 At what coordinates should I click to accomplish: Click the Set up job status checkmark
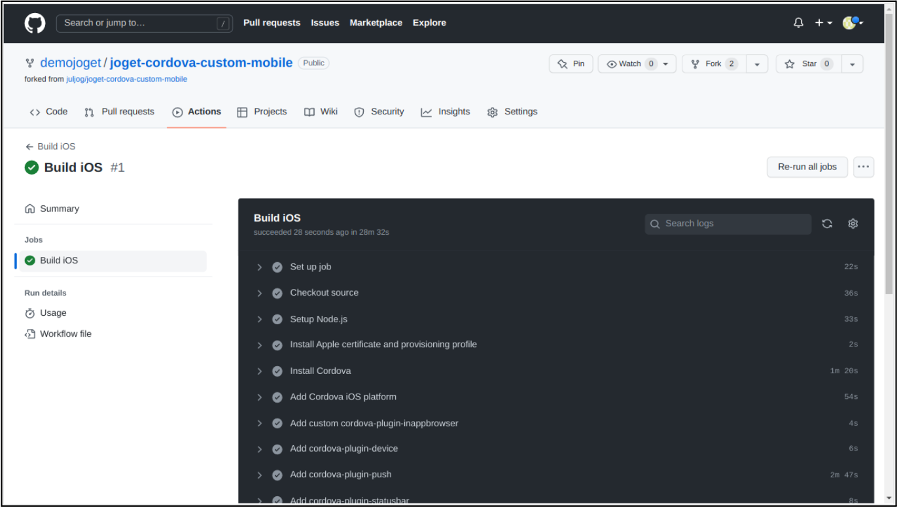click(x=277, y=267)
